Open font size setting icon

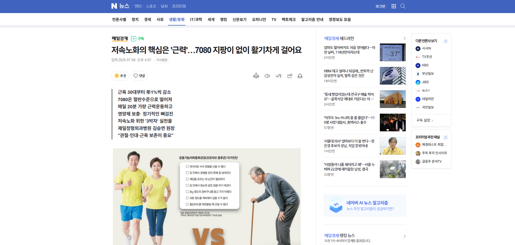tap(278, 76)
